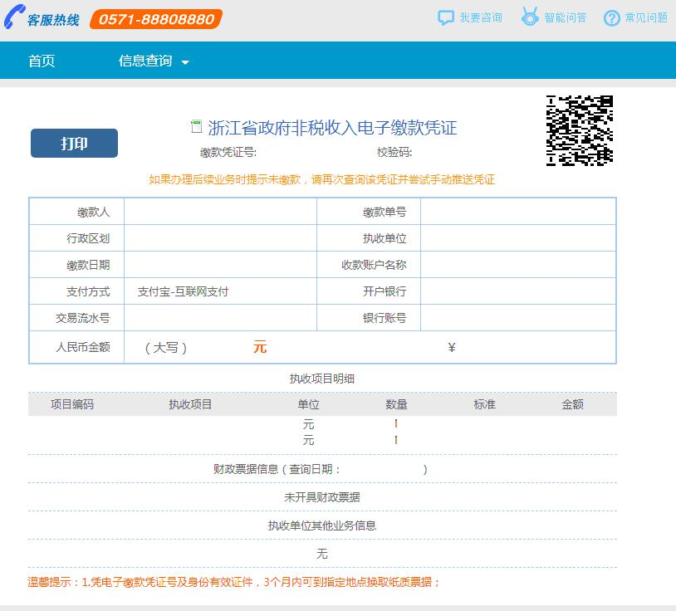Click the 项目编码 column header
Screen dimensions: 676x611
pyautogui.click(x=72, y=404)
